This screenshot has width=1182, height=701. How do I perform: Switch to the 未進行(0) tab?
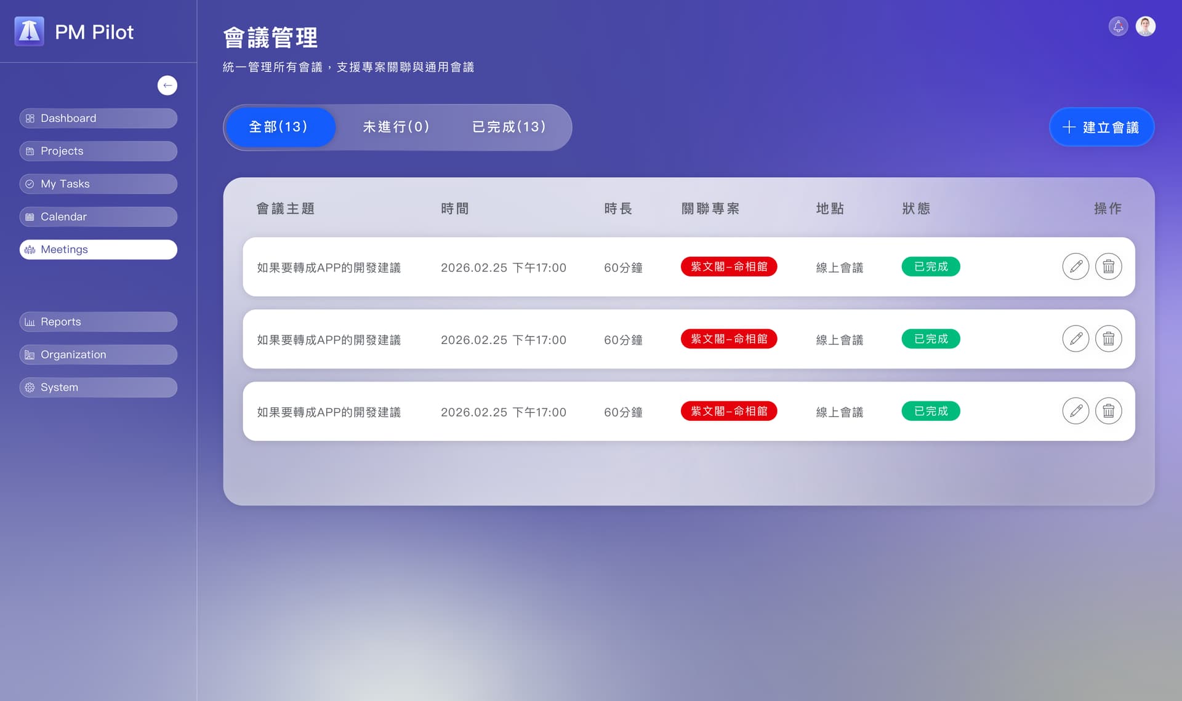point(396,127)
